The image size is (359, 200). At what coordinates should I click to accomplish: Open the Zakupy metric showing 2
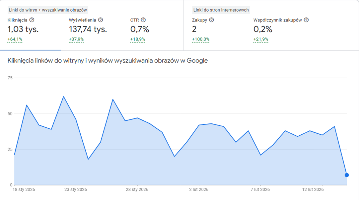point(194,29)
